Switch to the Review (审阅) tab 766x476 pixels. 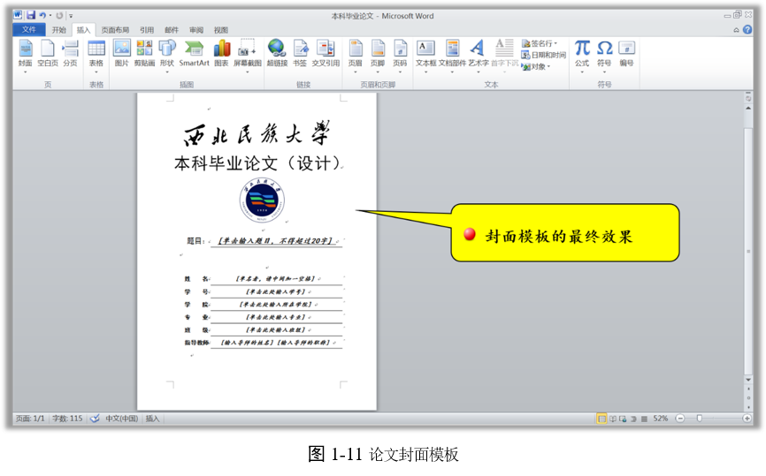coord(196,30)
